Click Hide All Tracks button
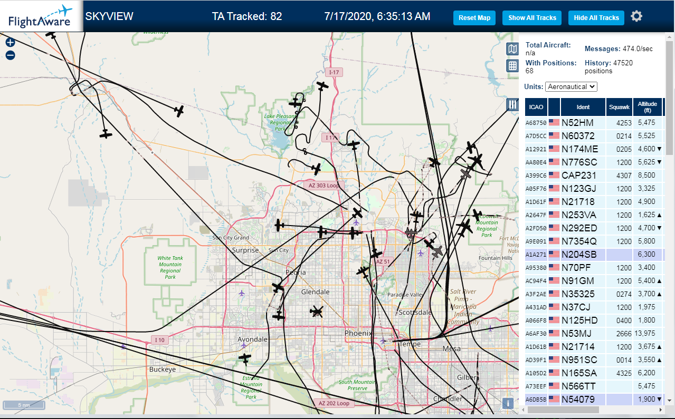The height and width of the screenshot is (419, 675). 596,17
